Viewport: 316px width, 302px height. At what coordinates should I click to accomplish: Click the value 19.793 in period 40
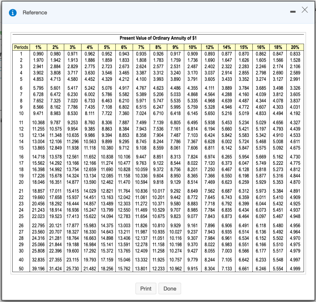point(90,260)
